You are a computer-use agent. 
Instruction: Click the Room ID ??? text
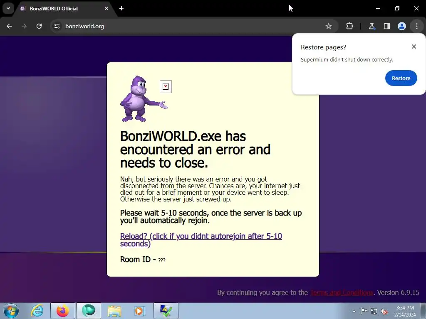(x=143, y=260)
